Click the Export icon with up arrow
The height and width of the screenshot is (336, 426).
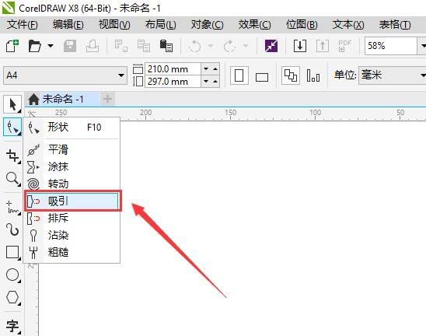tap(323, 46)
